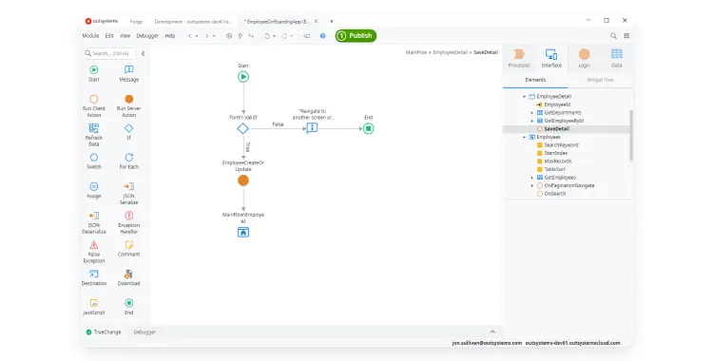
Task: Expand the GetEmployeeById aggregate
Action: coord(532,121)
